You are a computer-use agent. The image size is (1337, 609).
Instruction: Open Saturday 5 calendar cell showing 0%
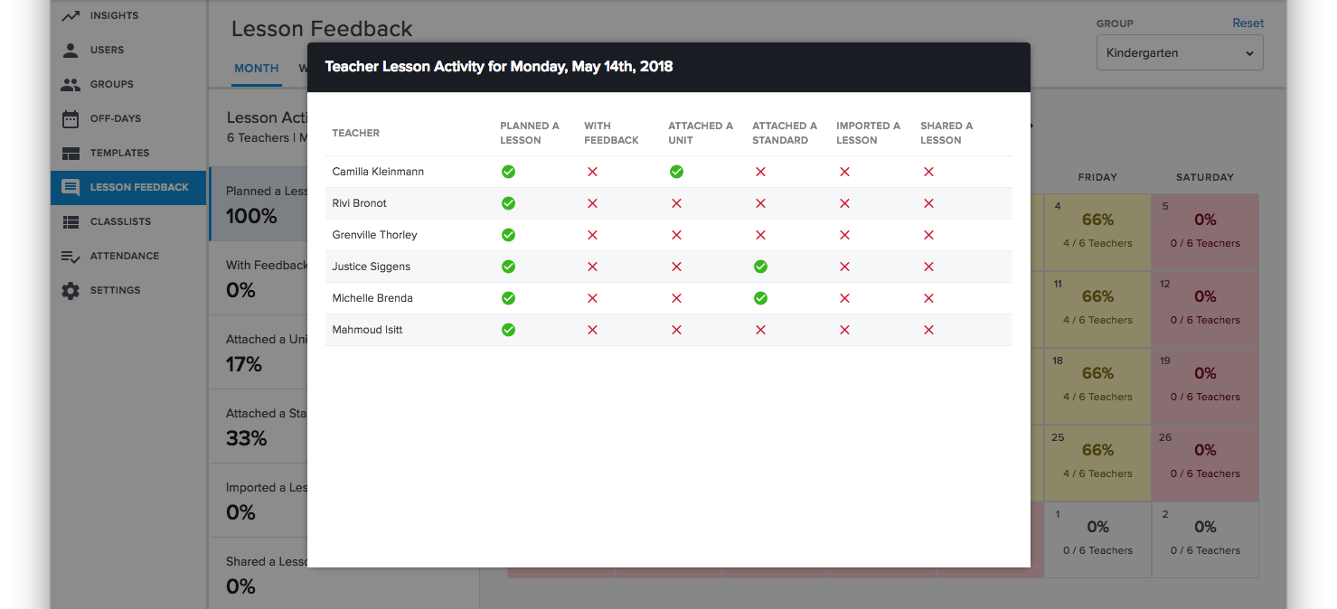[1205, 231]
